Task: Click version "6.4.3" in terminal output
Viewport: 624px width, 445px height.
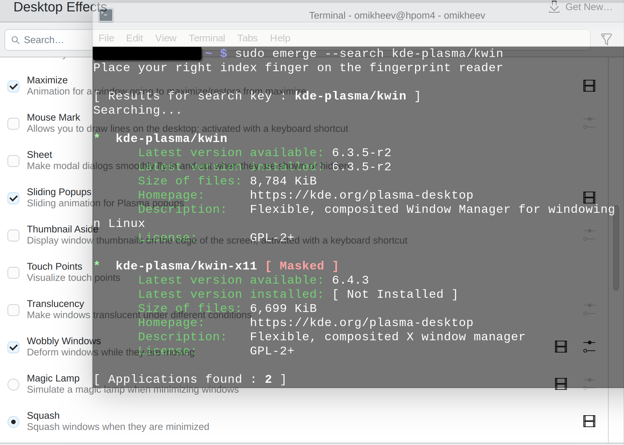Action: point(350,280)
